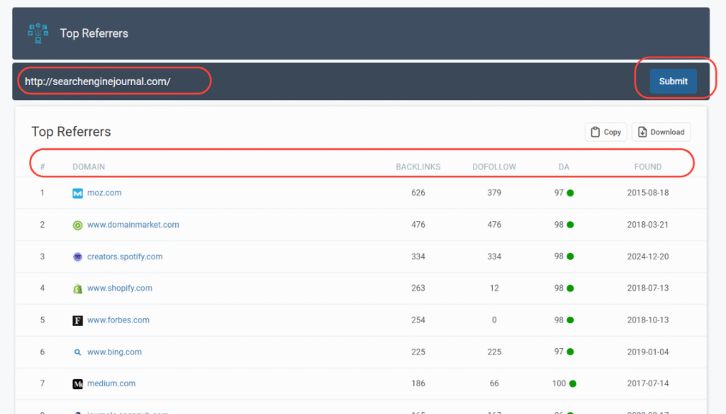
Task: Sort by the DOMAIN column header
Action: pos(89,167)
